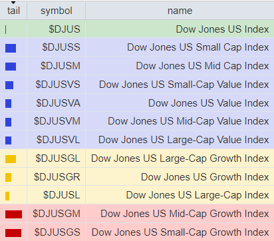Click the symbol column header
274x241 pixels.
click(57, 11)
